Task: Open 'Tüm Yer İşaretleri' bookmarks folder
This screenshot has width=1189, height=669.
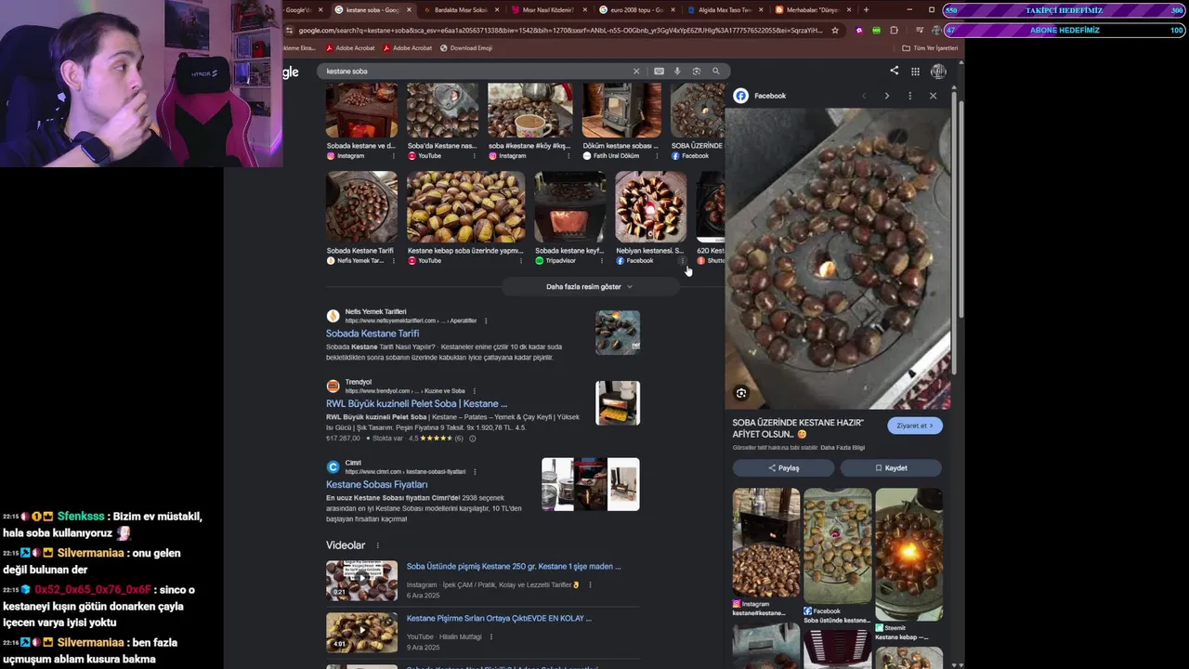Action: [x=930, y=48]
